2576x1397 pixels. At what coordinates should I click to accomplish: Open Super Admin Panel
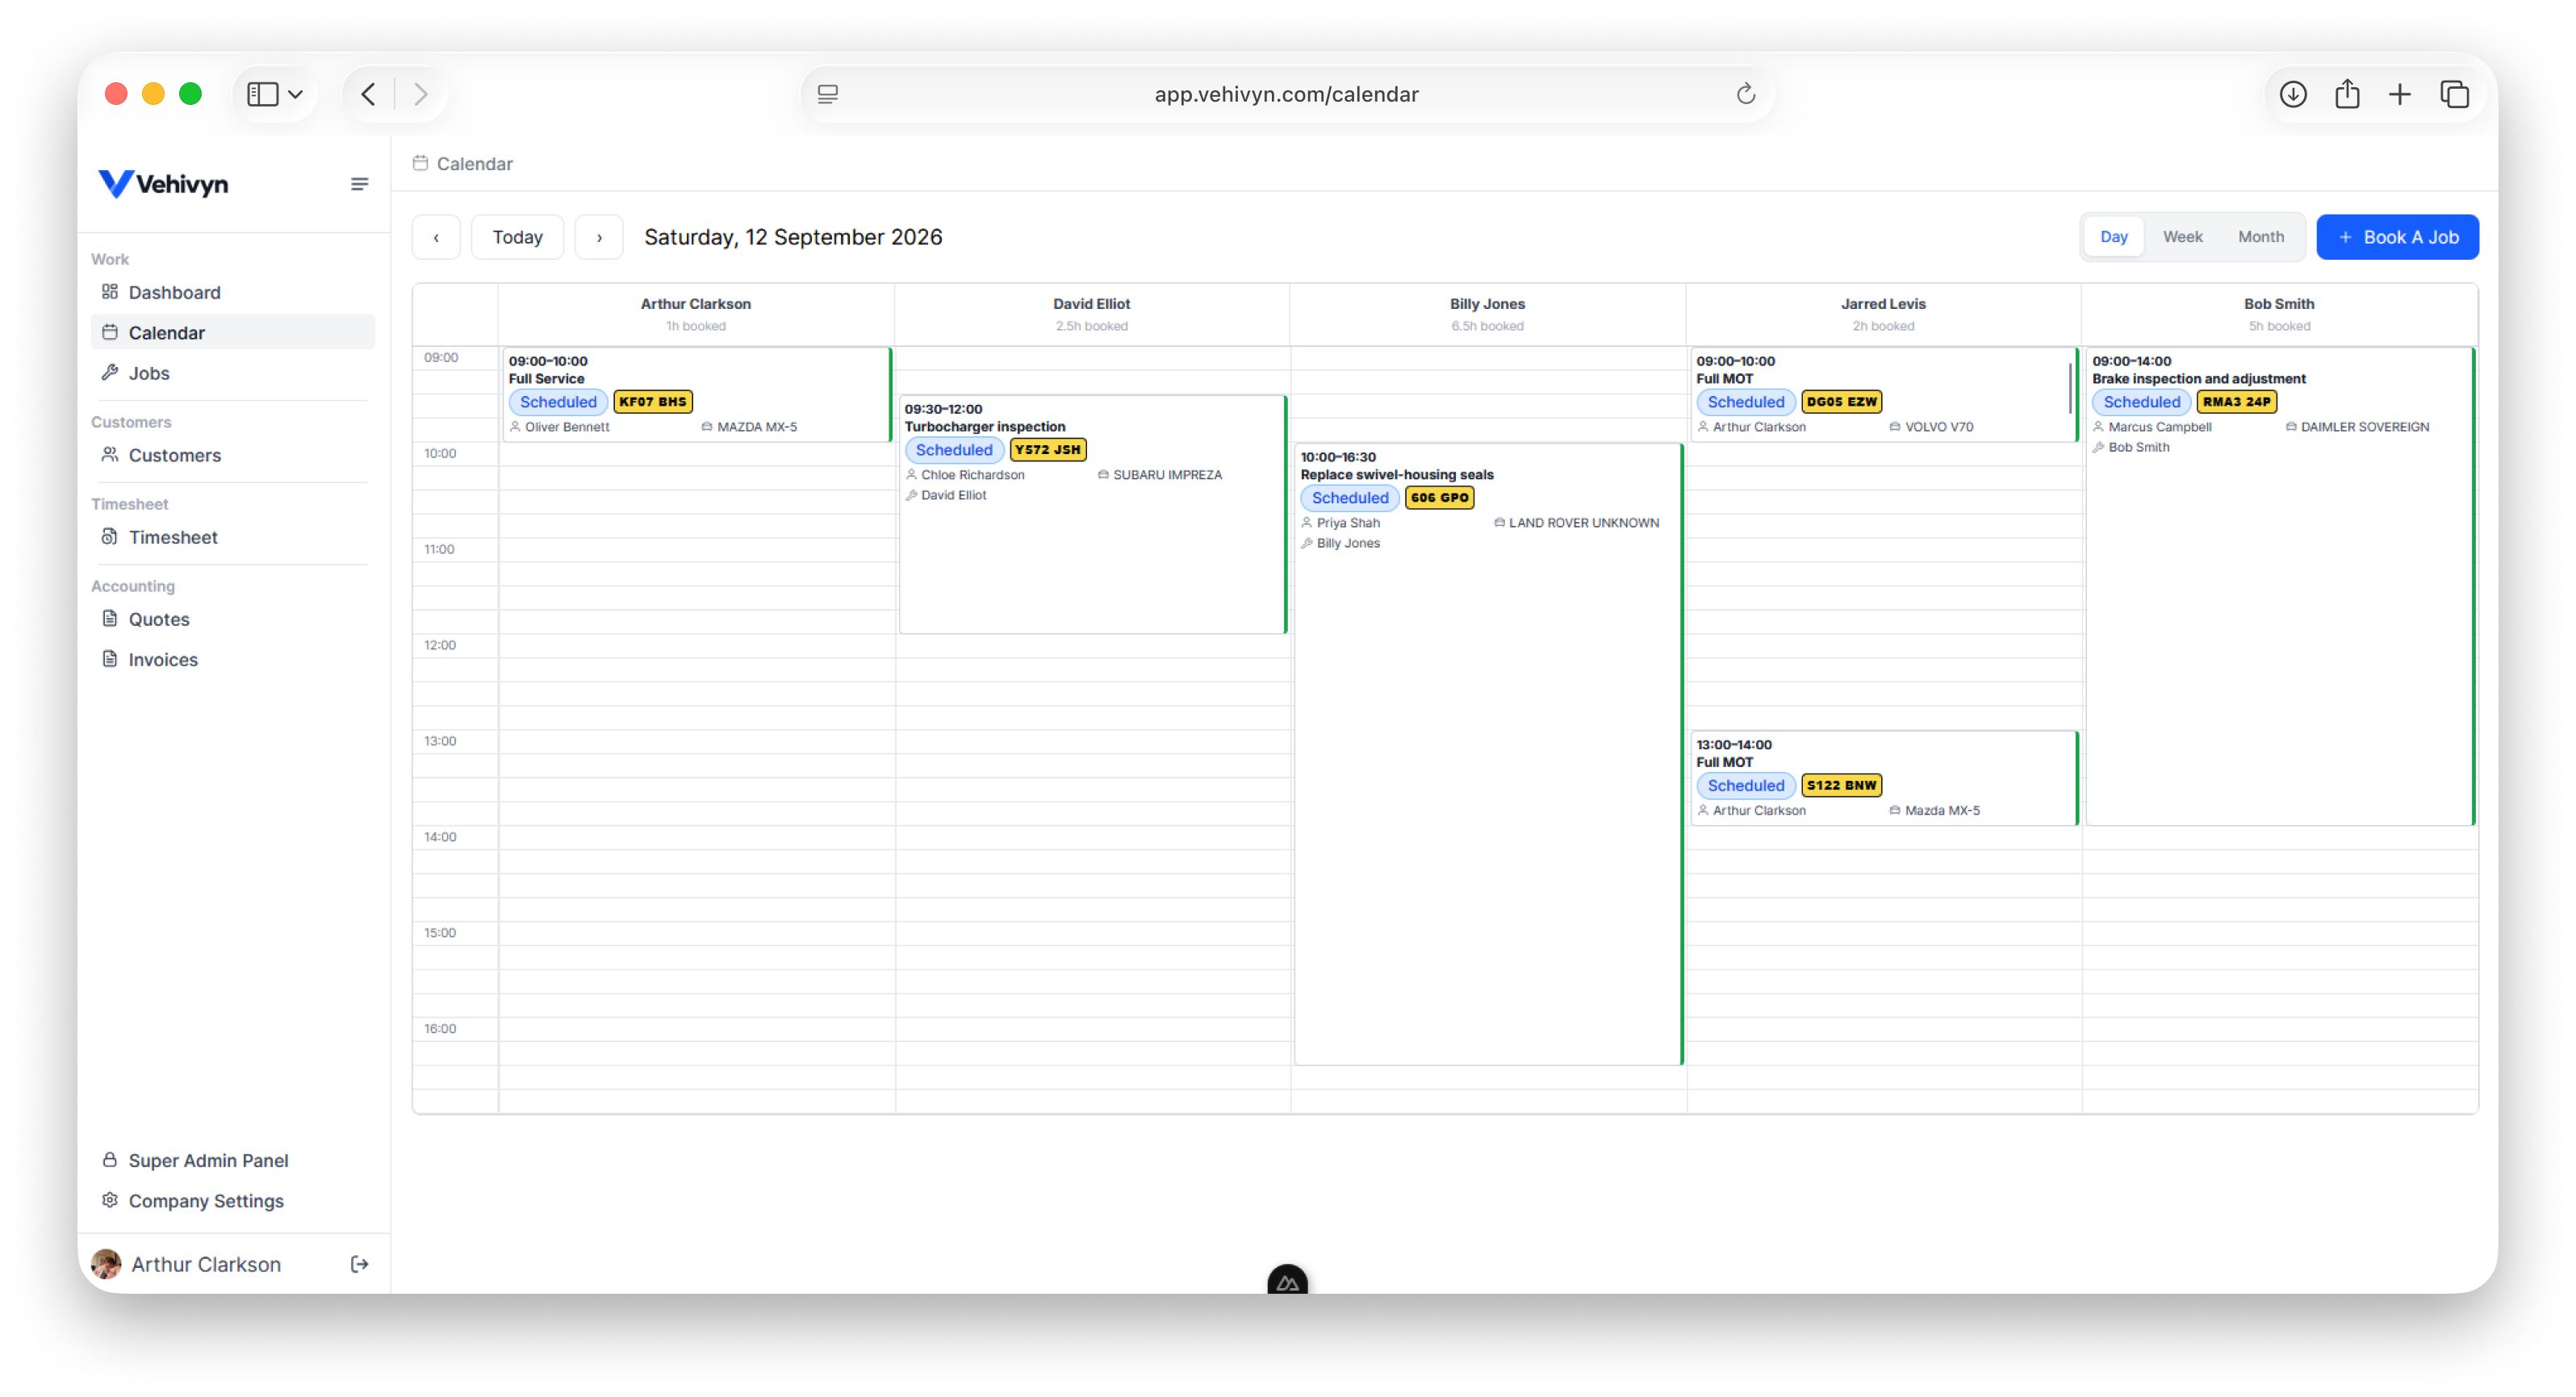[x=232, y=1160]
